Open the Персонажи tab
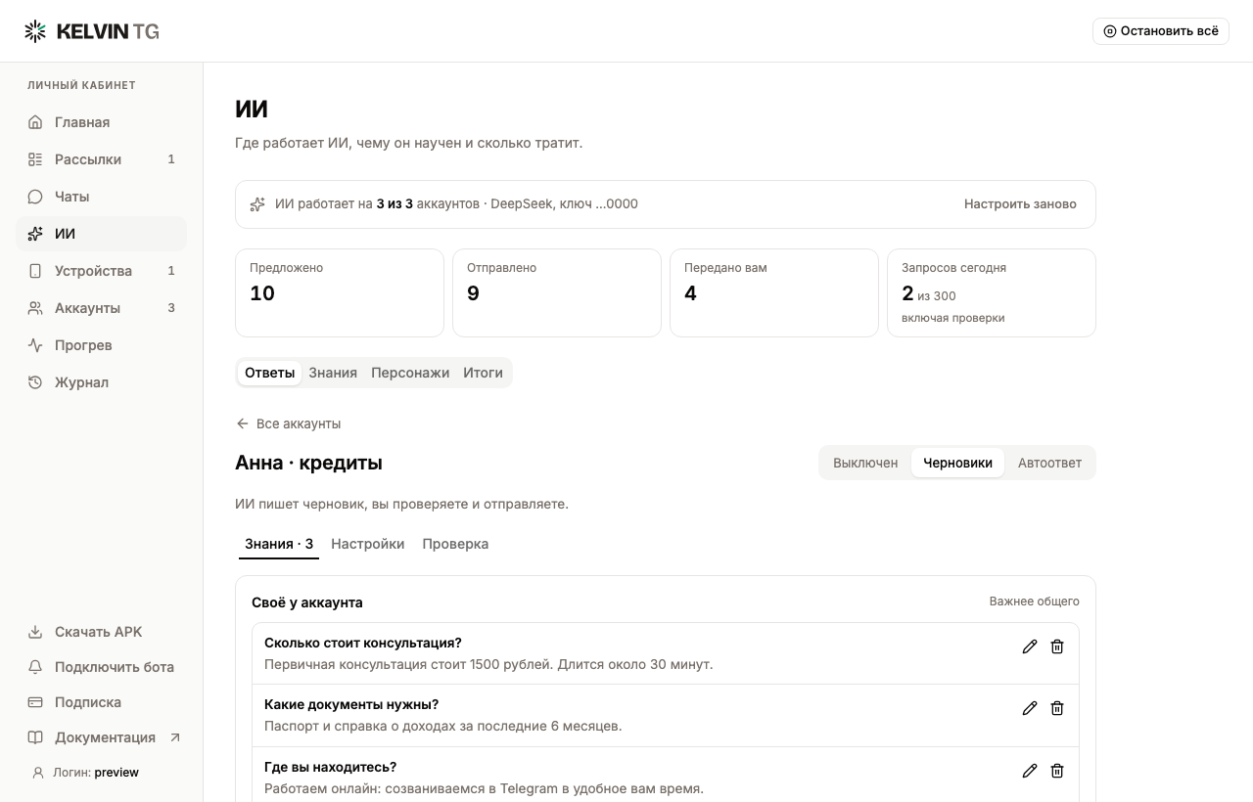The width and height of the screenshot is (1253, 802). (x=410, y=373)
